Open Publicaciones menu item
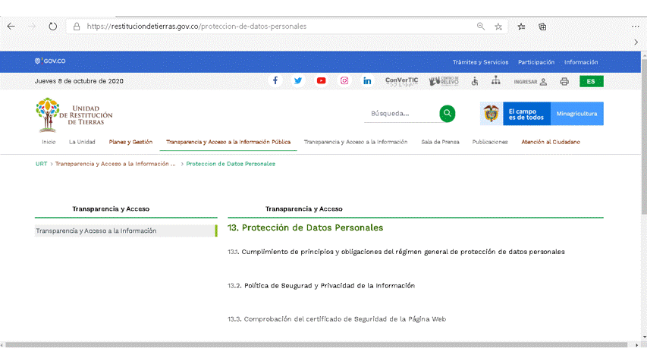 (490, 142)
